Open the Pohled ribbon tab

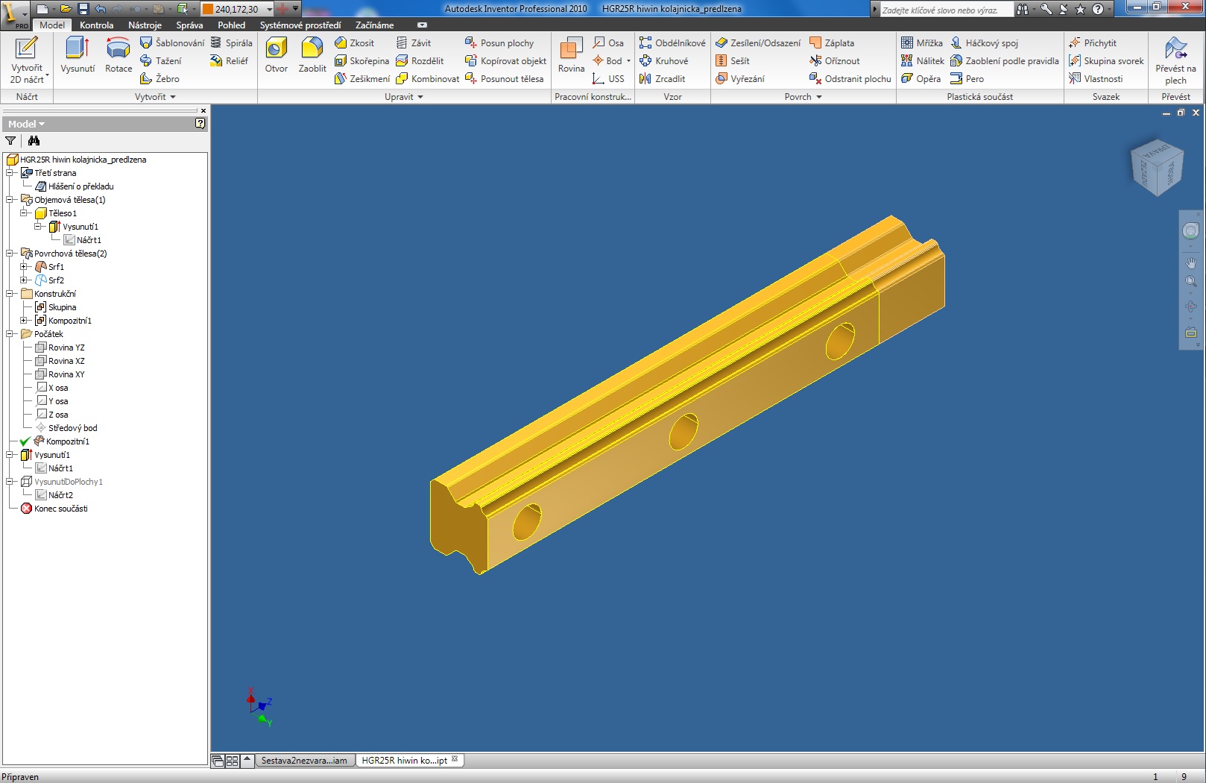click(x=231, y=25)
